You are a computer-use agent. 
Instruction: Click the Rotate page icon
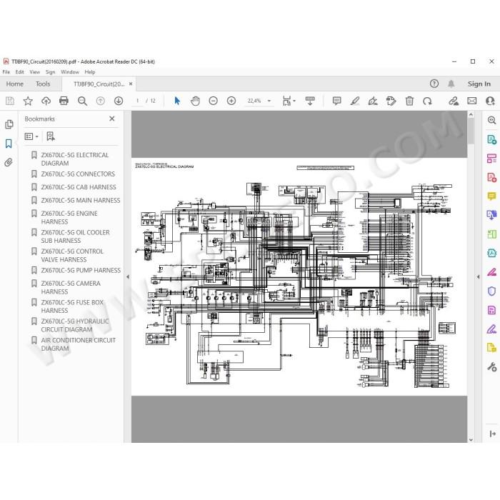(x=427, y=101)
